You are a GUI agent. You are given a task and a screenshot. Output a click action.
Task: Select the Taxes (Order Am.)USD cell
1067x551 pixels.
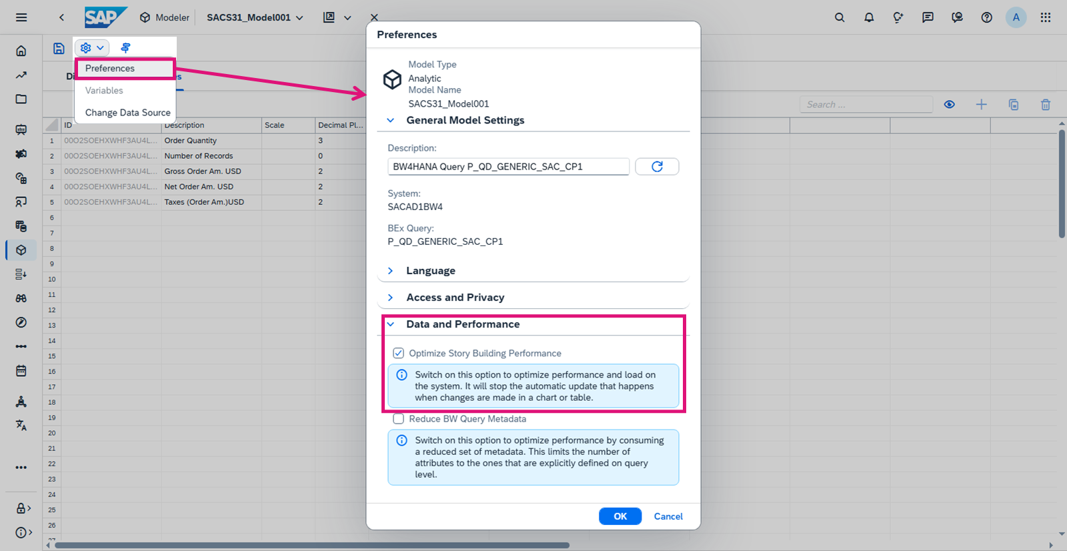tap(211, 202)
